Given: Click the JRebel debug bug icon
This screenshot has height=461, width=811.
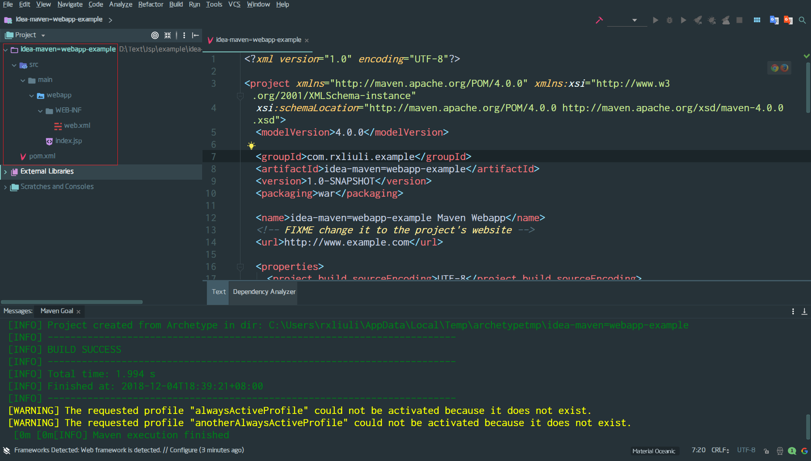Looking at the screenshot, I should (711, 20).
